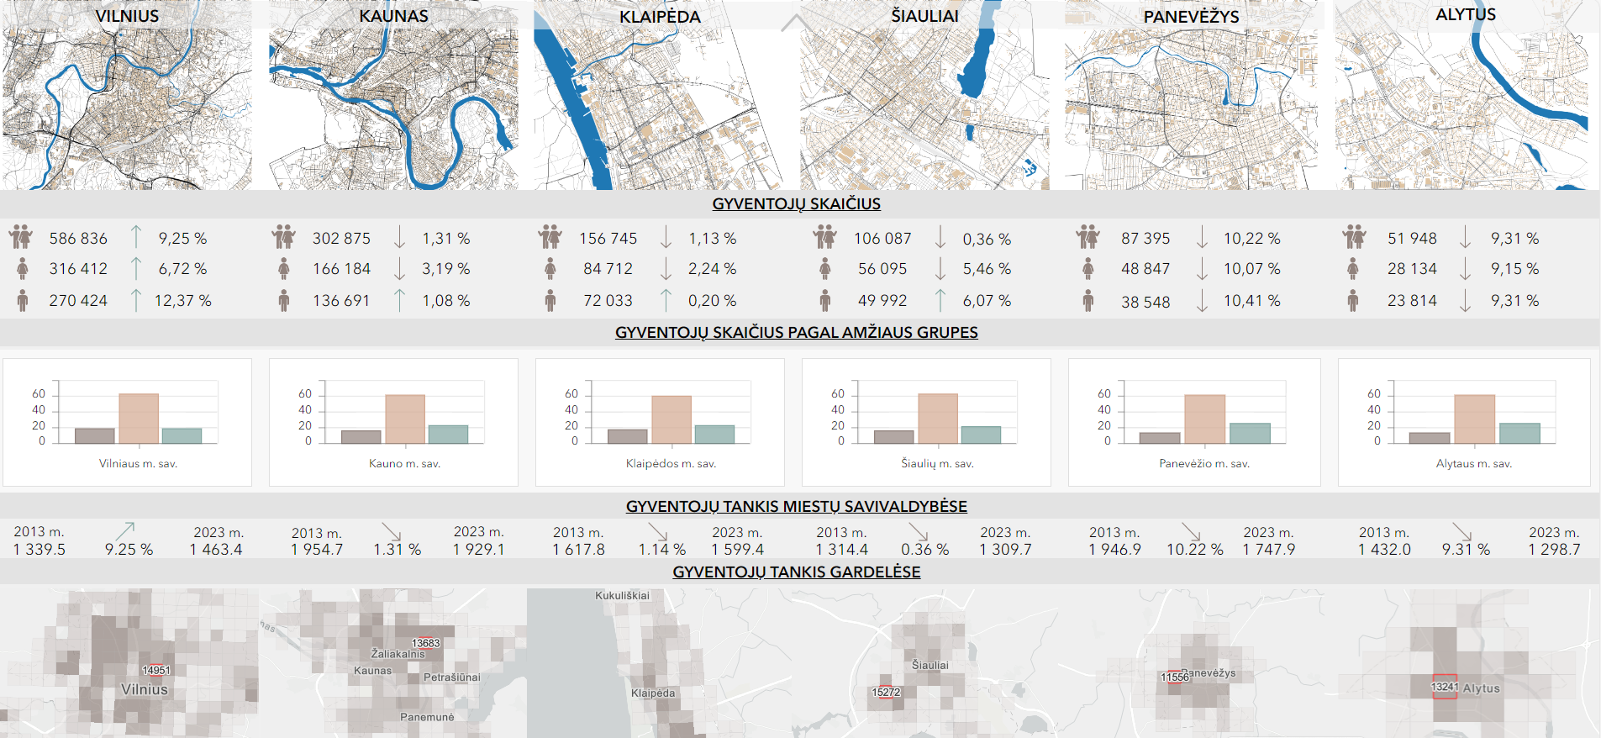Click the Vilnius density increase diagonal arrow
The width and height of the screenshot is (1601, 738).
click(x=125, y=531)
